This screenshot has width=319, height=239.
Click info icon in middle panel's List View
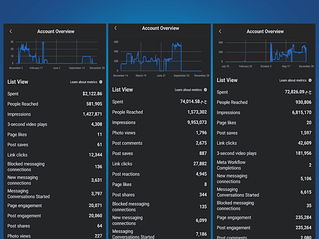205,90
